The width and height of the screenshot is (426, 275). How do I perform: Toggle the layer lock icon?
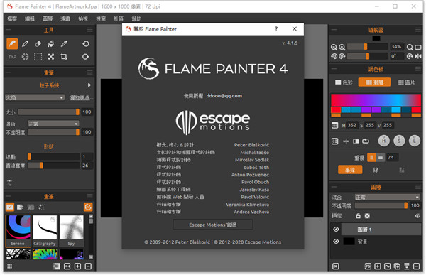pyautogui.click(x=359, y=216)
